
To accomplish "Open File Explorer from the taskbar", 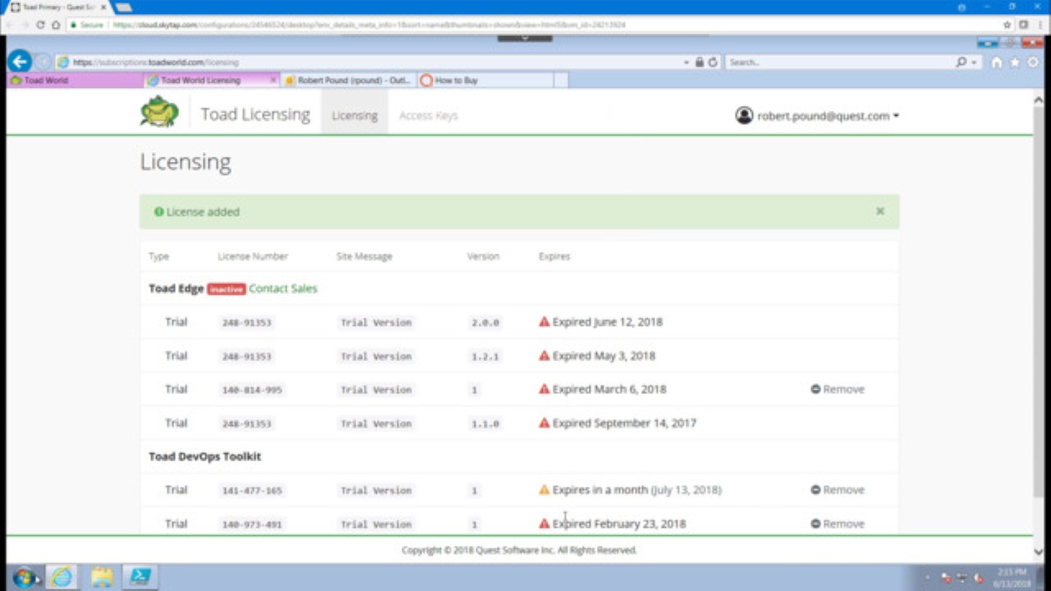I will coord(101,577).
